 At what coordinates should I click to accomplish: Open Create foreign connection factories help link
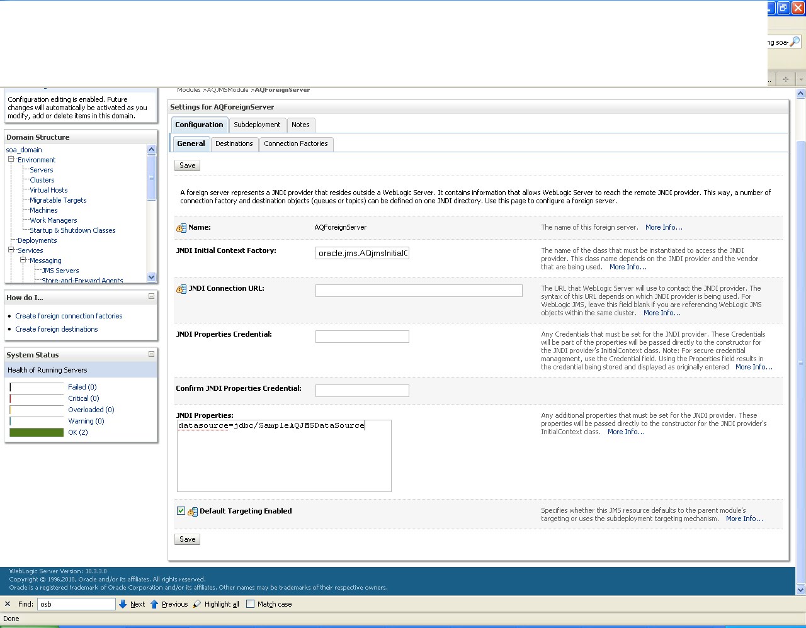(x=69, y=316)
